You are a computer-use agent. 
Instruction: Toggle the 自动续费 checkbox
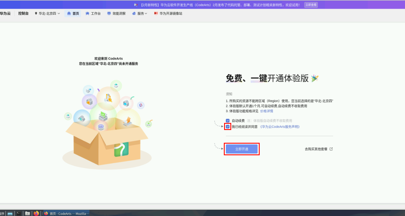228,121
